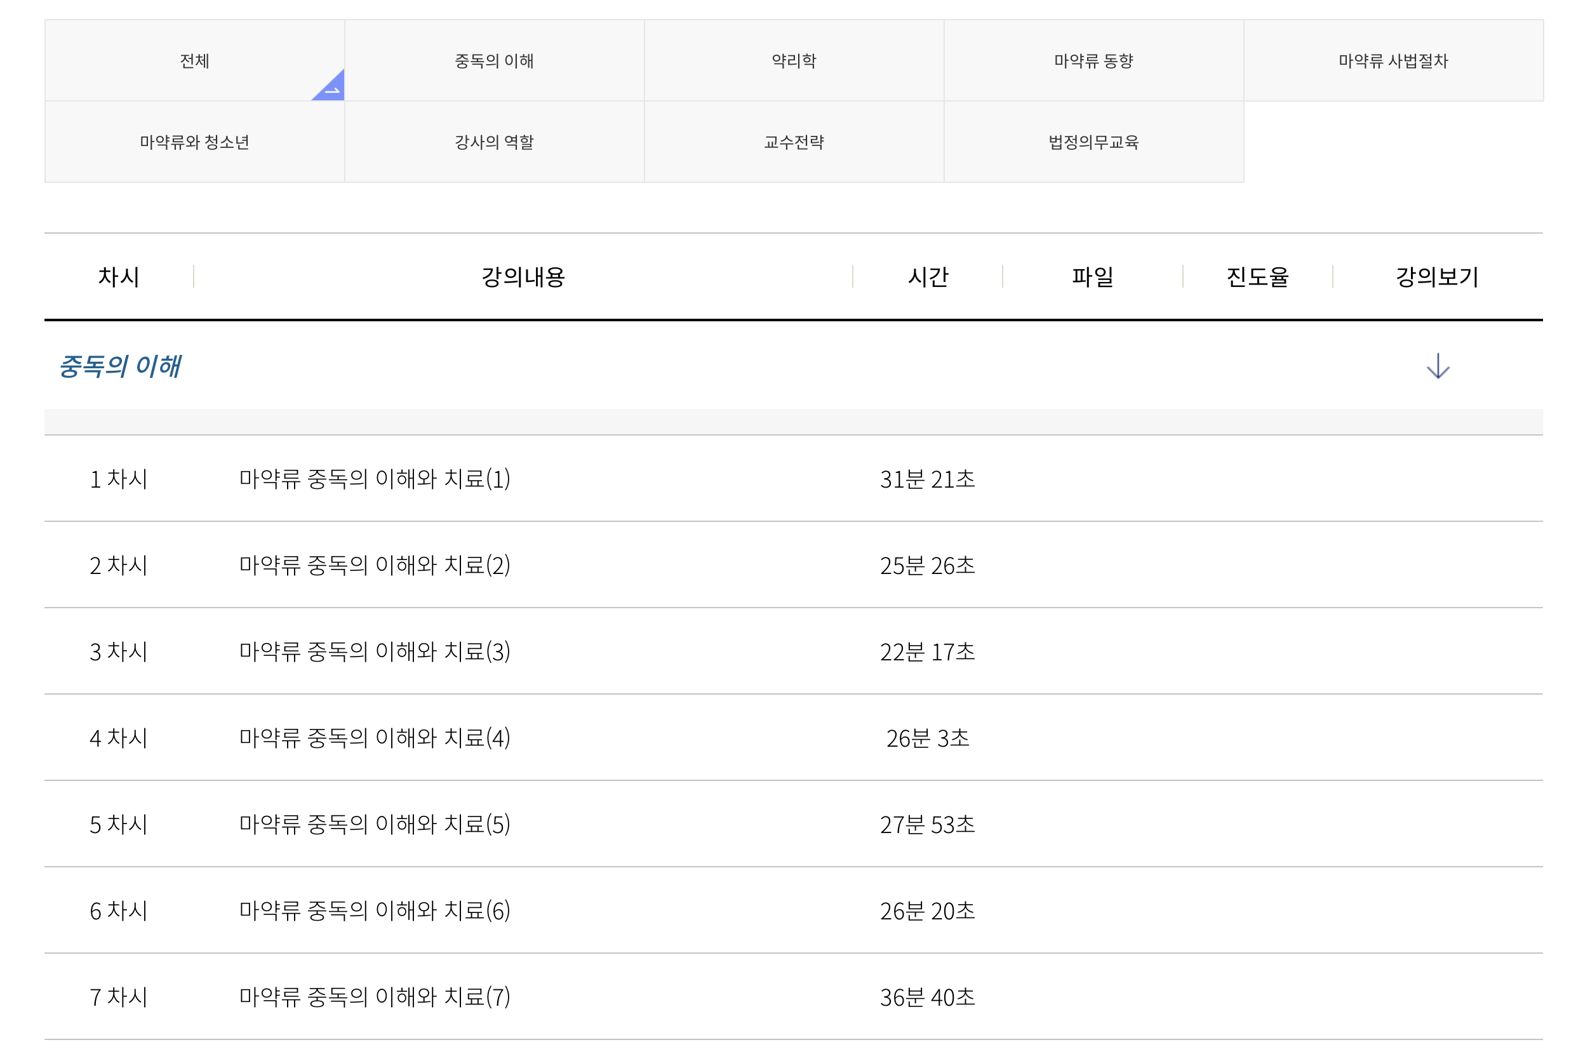The width and height of the screenshot is (1590, 1054).
Task: Open lecture 마약류 중독의 이해와 치료(4)
Action: (375, 737)
